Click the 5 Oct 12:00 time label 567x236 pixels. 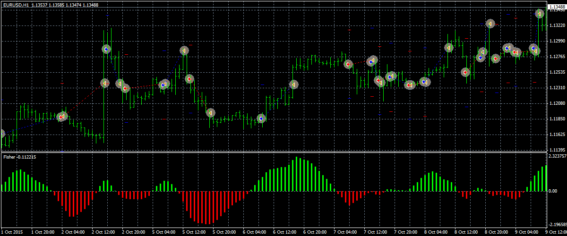194,232
